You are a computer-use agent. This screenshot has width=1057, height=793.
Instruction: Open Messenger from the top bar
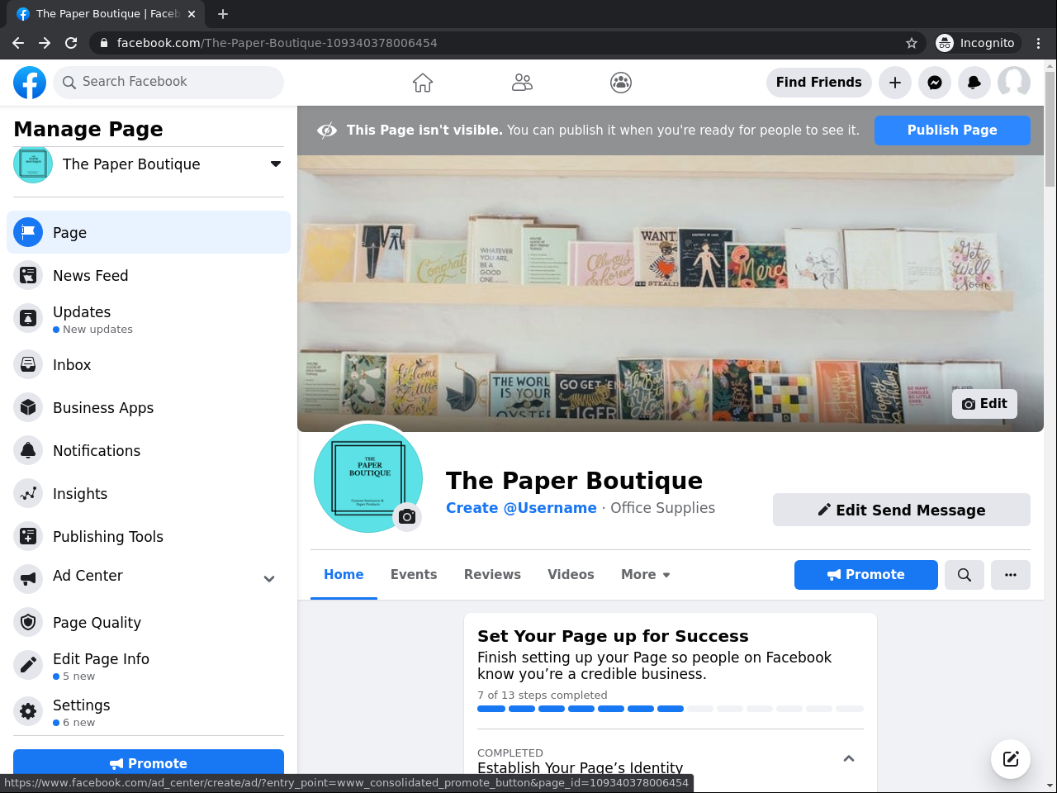click(x=935, y=83)
